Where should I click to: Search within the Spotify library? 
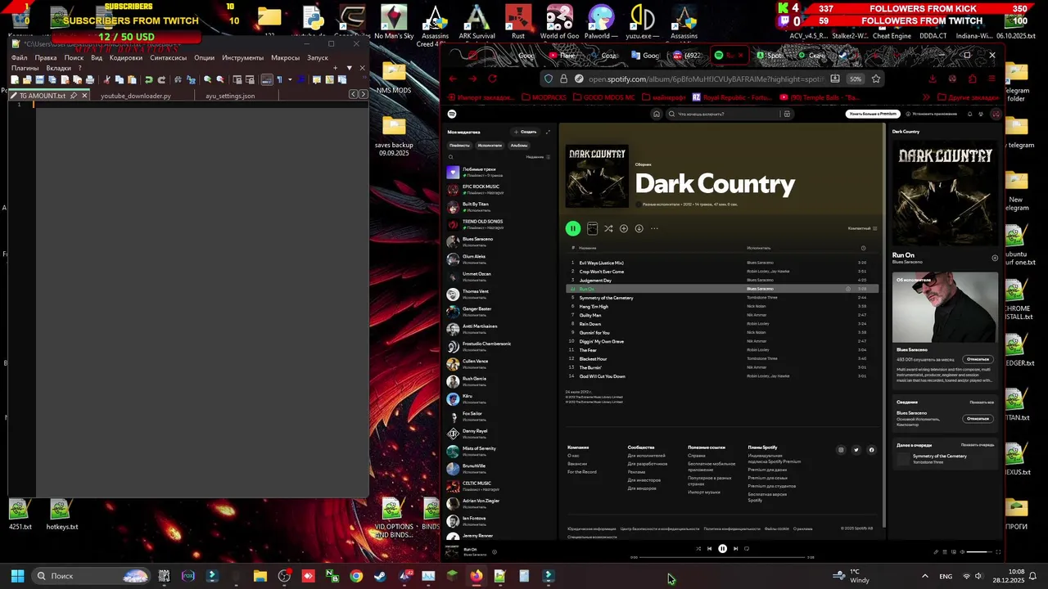click(x=450, y=156)
